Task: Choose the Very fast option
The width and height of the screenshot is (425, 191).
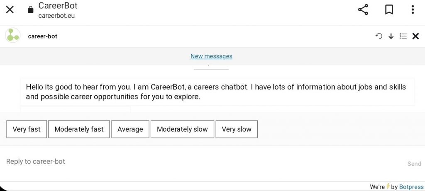Action: pos(27,129)
